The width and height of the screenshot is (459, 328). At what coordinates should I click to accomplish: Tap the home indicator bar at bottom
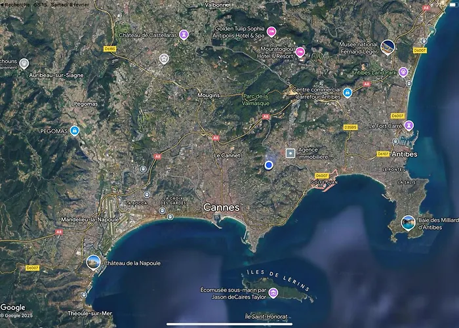[x=229, y=324]
